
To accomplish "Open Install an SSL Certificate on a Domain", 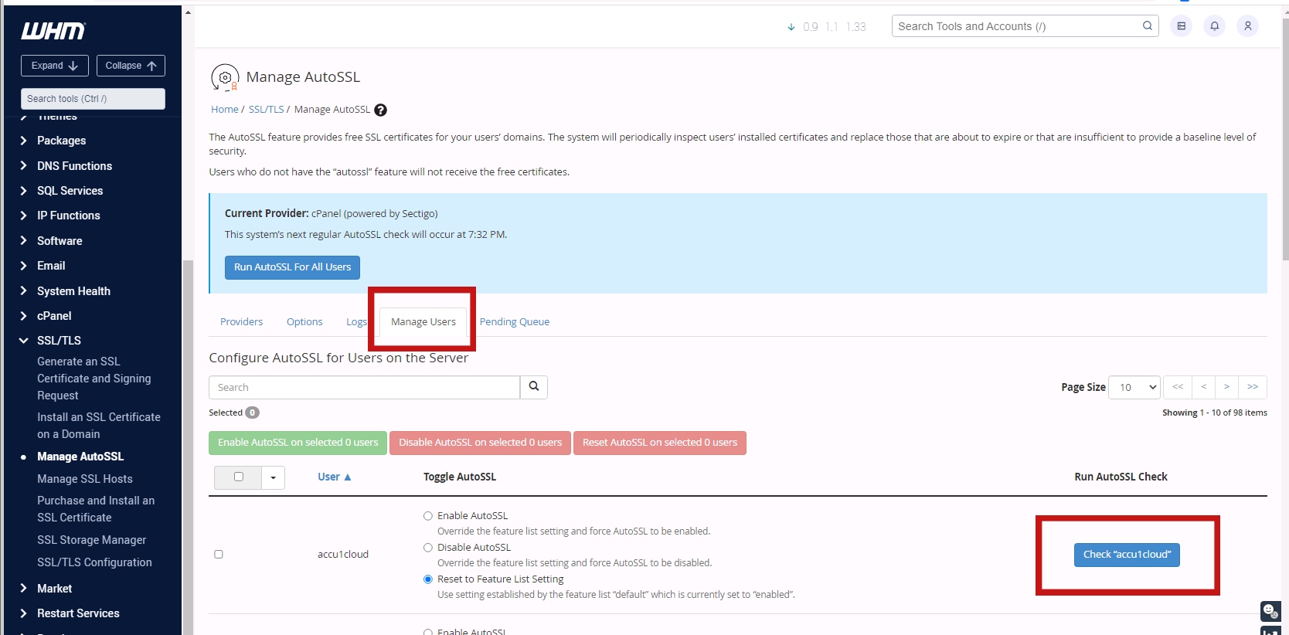I will click(99, 426).
